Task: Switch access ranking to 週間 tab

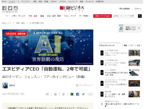Action: (x=138, y=45)
